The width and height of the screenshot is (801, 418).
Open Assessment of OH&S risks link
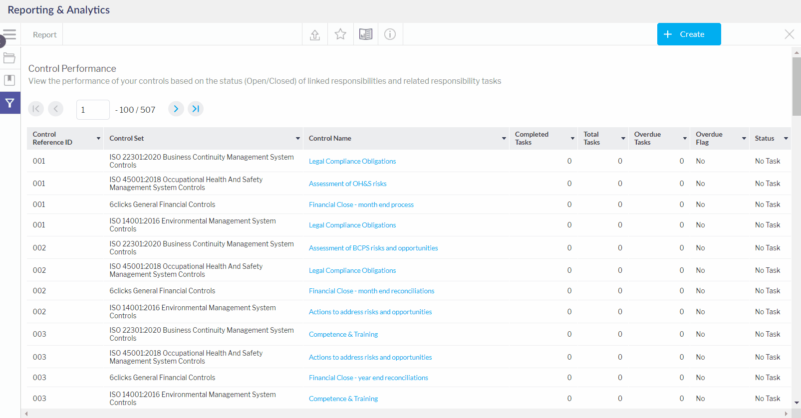point(347,184)
